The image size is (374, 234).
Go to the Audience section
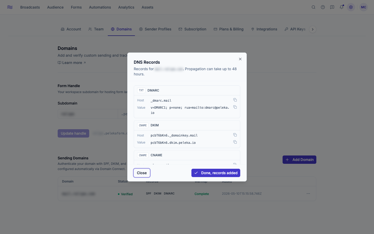[55, 7]
